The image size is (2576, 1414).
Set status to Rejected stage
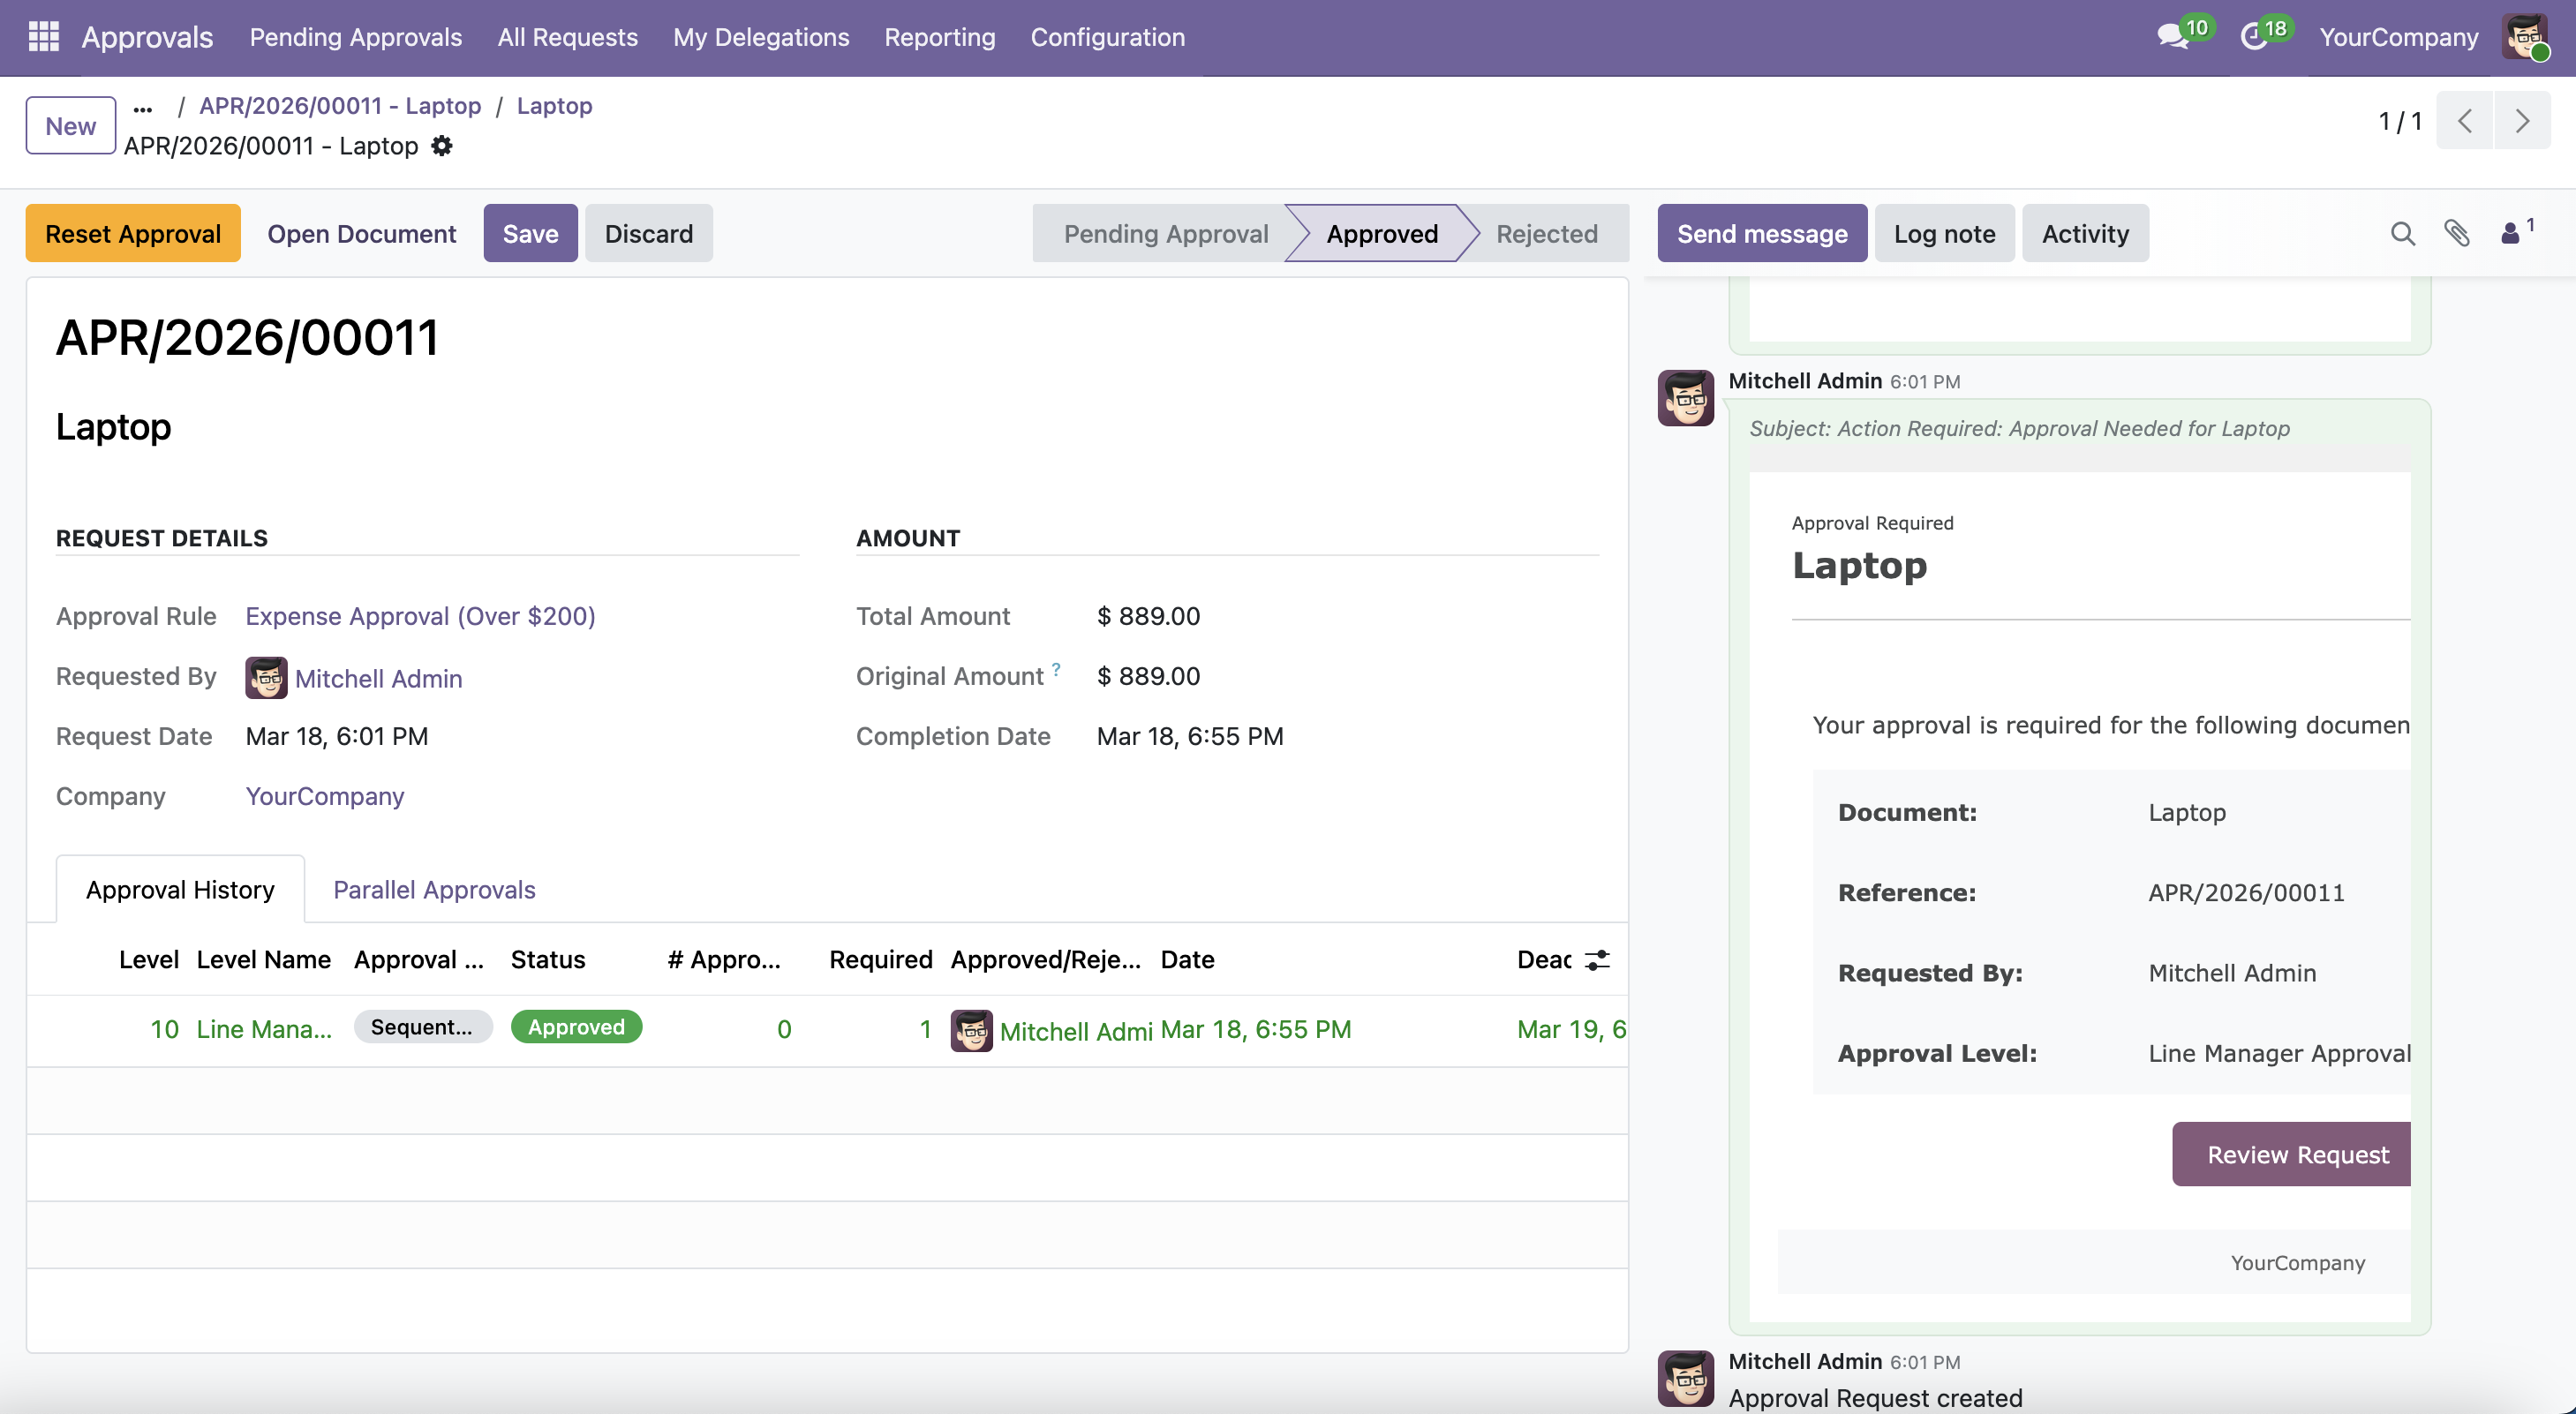click(1546, 233)
